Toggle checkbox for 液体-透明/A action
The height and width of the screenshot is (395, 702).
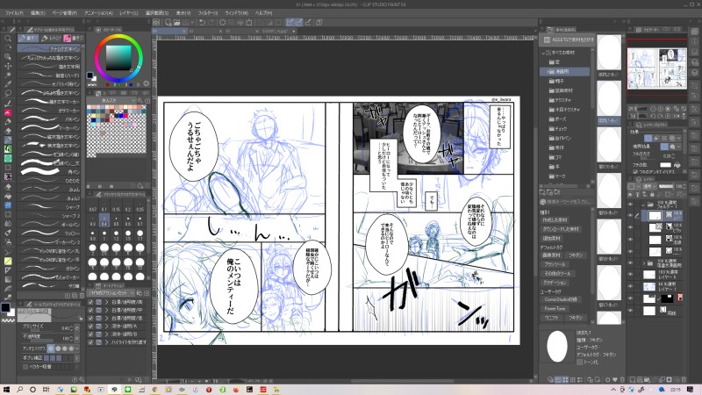pos(91,326)
